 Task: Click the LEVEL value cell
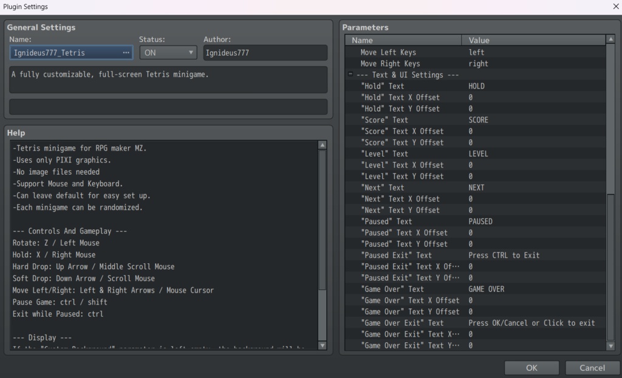(478, 154)
